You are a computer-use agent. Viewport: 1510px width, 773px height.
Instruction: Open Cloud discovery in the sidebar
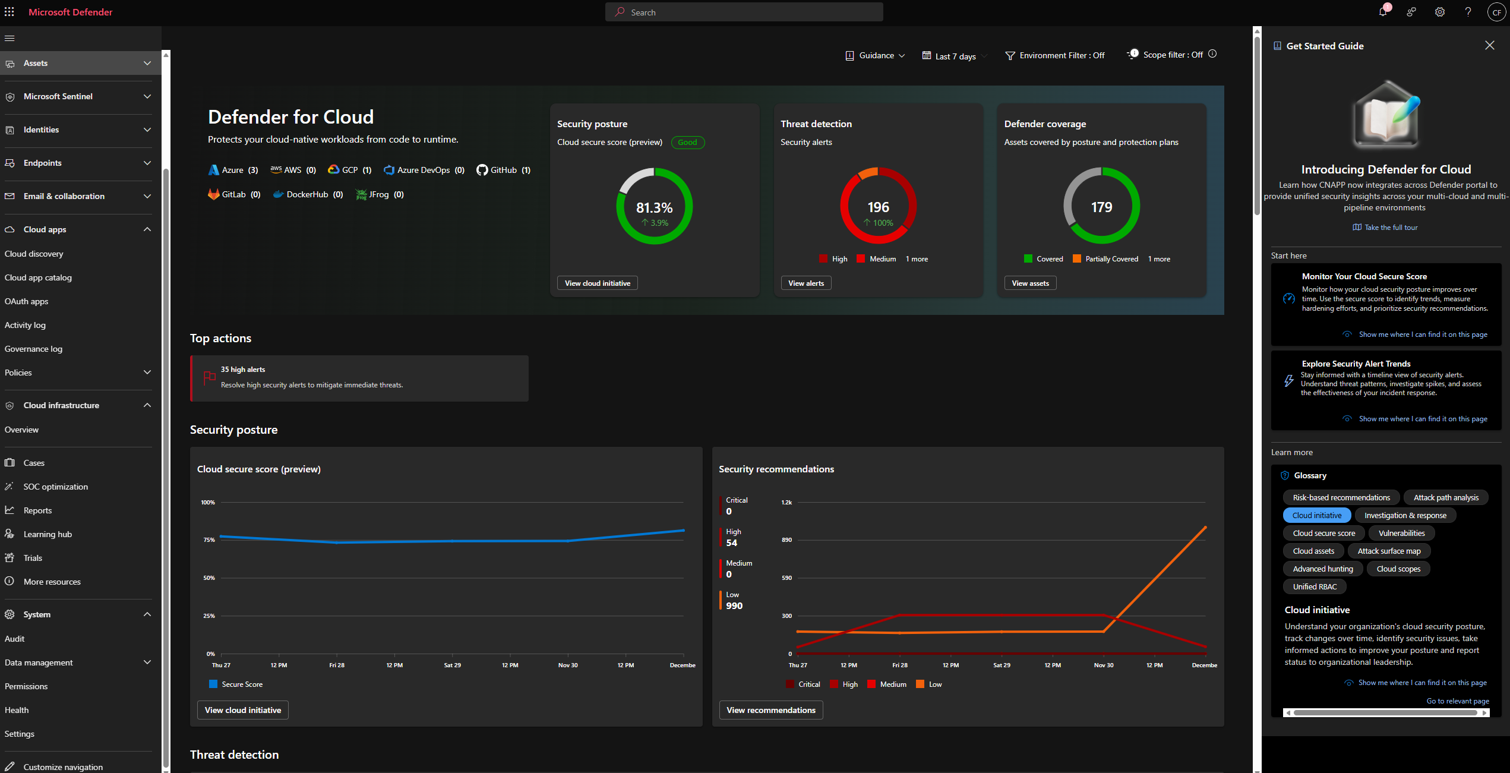(x=34, y=254)
